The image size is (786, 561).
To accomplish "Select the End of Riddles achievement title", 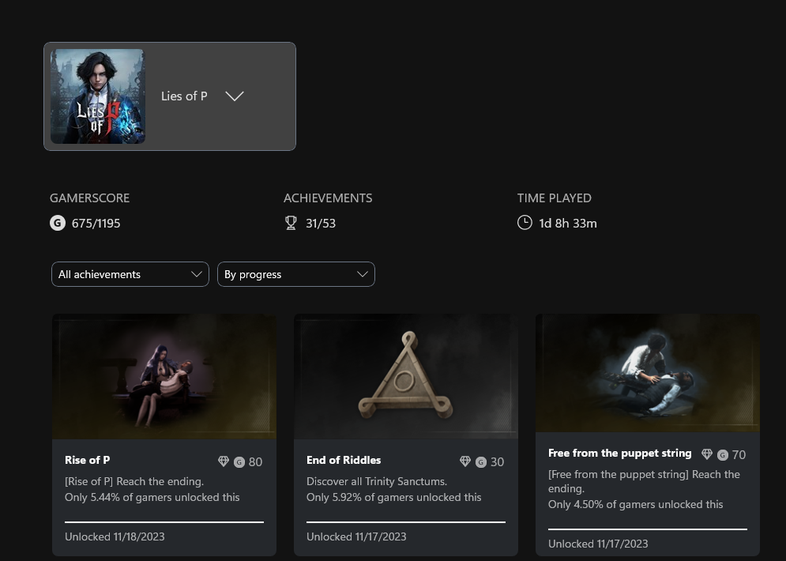I will [344, 460].
